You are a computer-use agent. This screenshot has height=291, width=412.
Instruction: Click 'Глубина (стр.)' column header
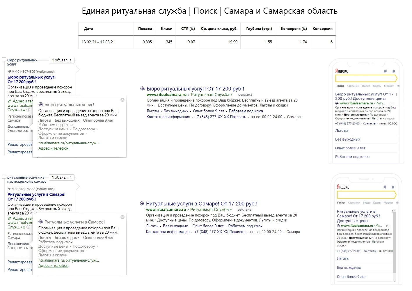pos(259,29)
